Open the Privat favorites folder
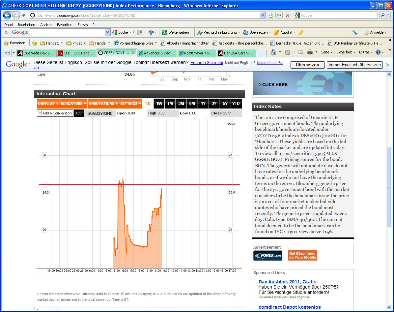Screen dimensions: 394x312 pyautogui.click(x=76, y=43)
